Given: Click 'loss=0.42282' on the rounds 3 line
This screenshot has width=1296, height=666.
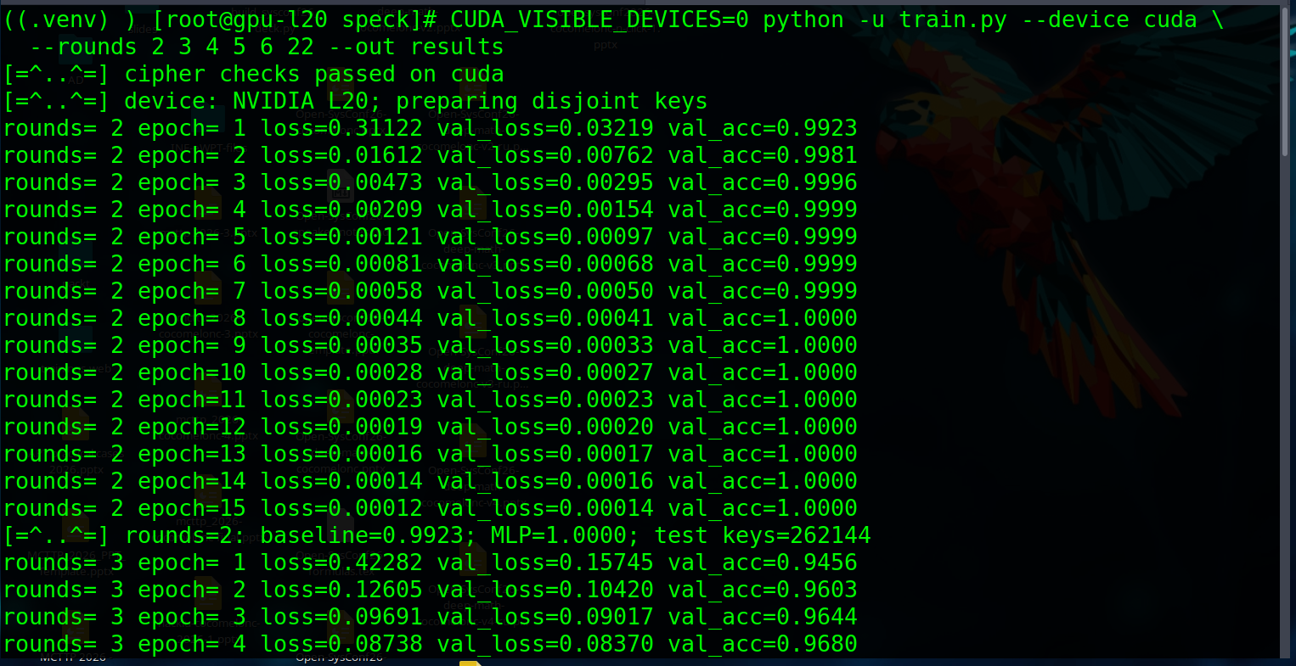Looking at the screenshot, I should click(x=341, y=562).
